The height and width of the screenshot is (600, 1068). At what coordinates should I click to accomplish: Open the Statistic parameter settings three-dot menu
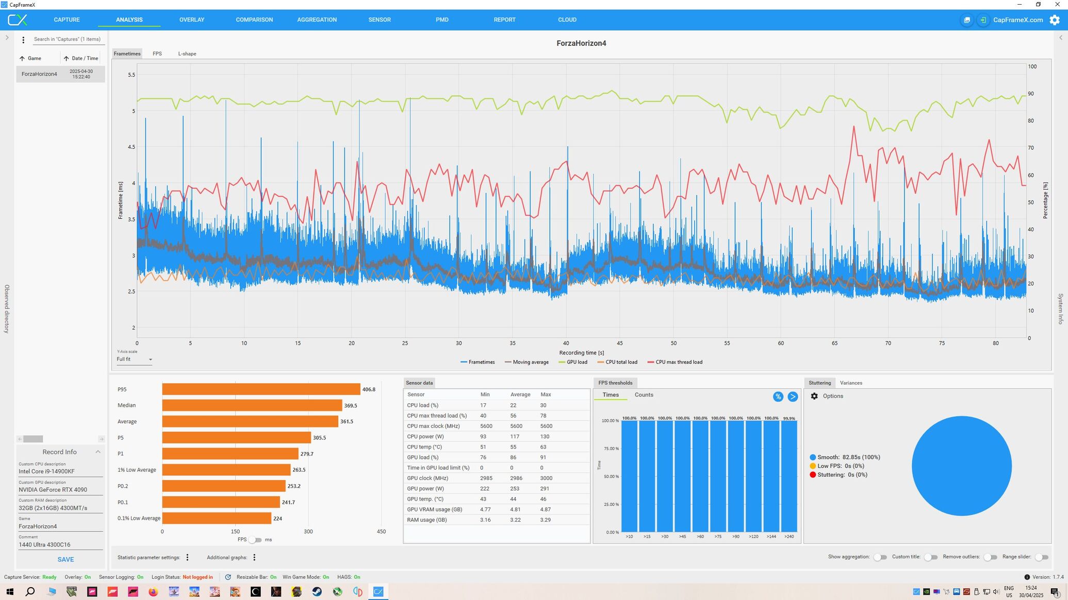click(x=187, y=557)
